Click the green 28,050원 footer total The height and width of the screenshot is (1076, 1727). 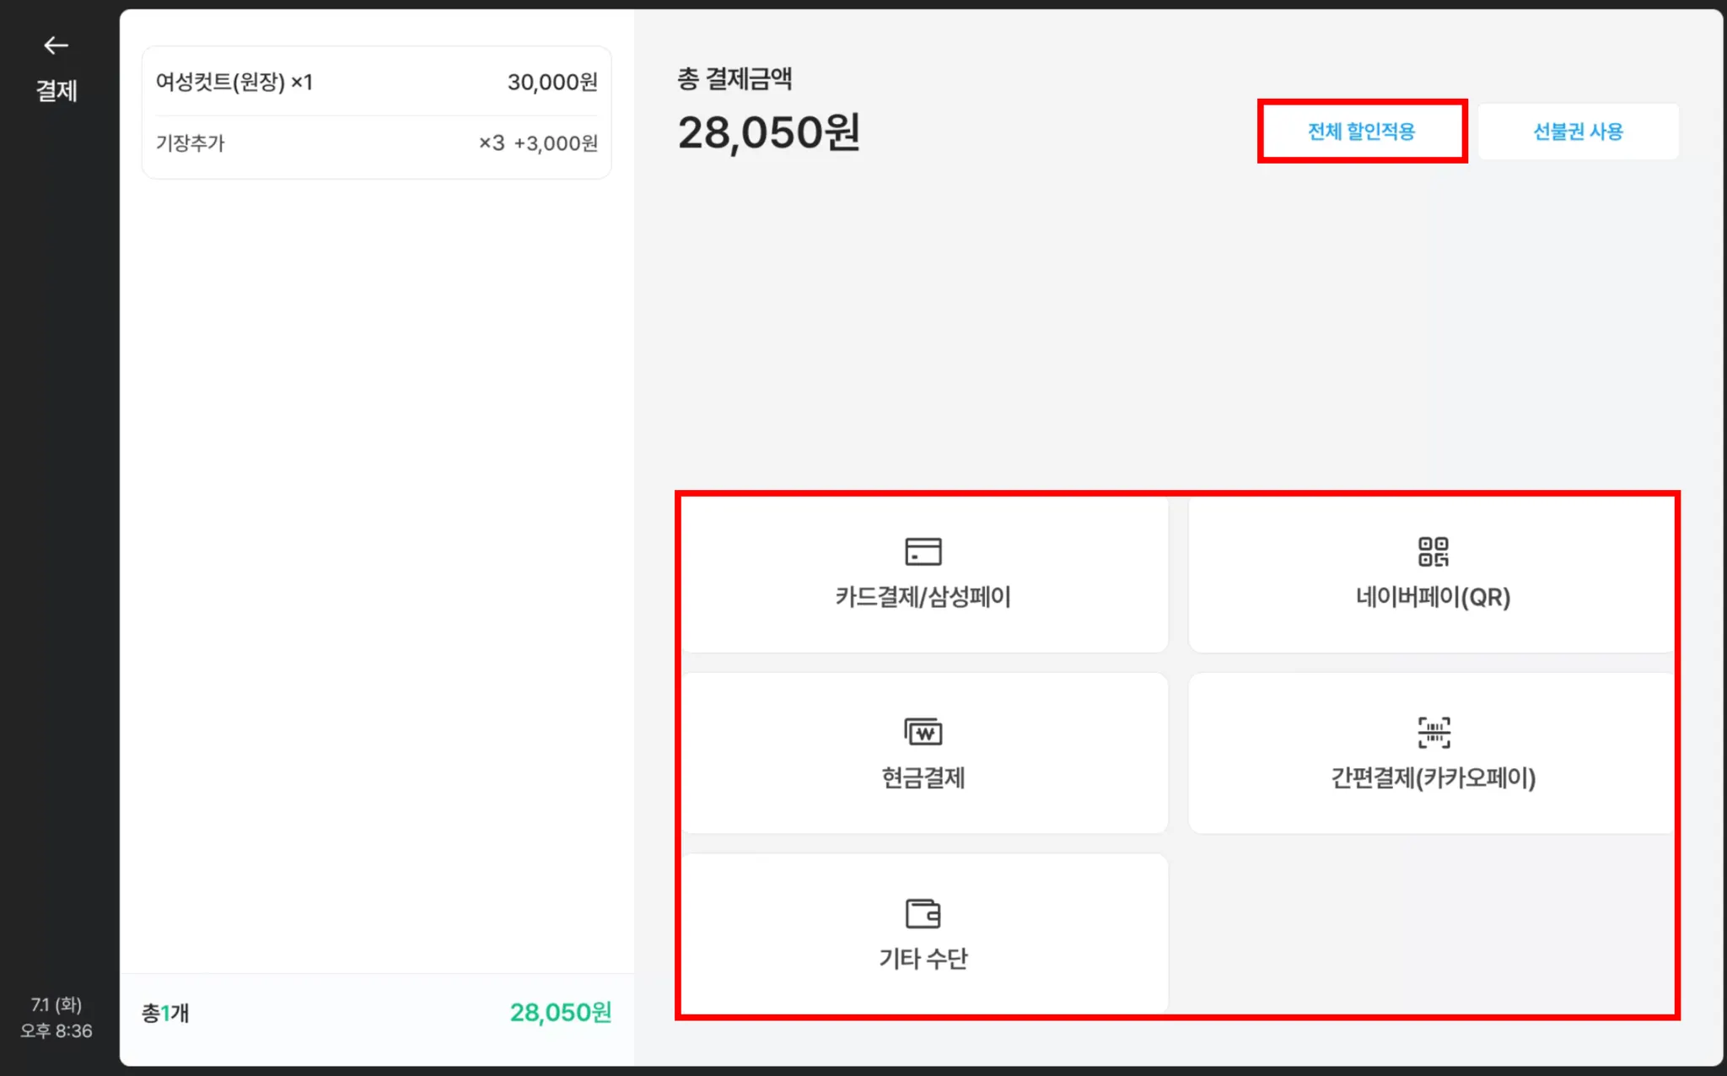tap(560, 1013)
